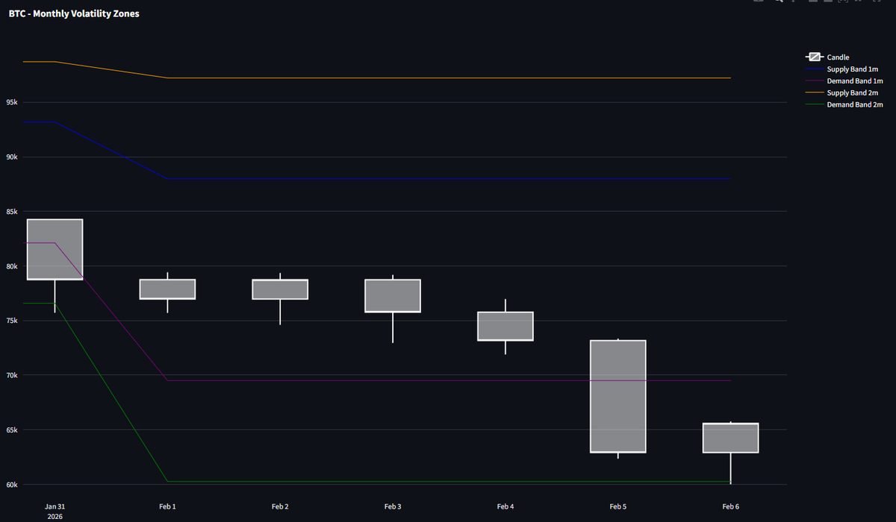Activate the Pan tool
The width and height of the screenshot is (896, 522).
793,2
